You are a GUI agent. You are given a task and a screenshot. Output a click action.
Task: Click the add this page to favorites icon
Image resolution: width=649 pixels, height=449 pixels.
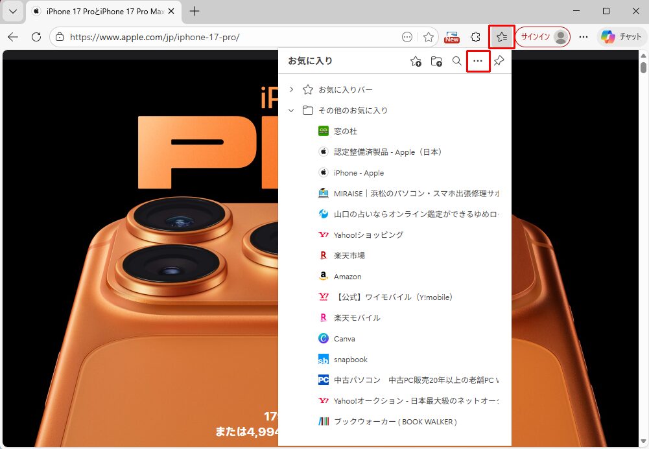416,61
